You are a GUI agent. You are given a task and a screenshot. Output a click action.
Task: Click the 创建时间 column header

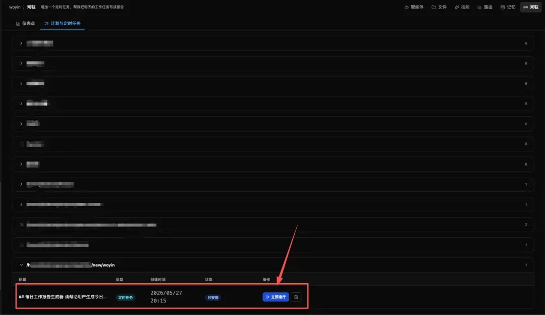point(158,280)
